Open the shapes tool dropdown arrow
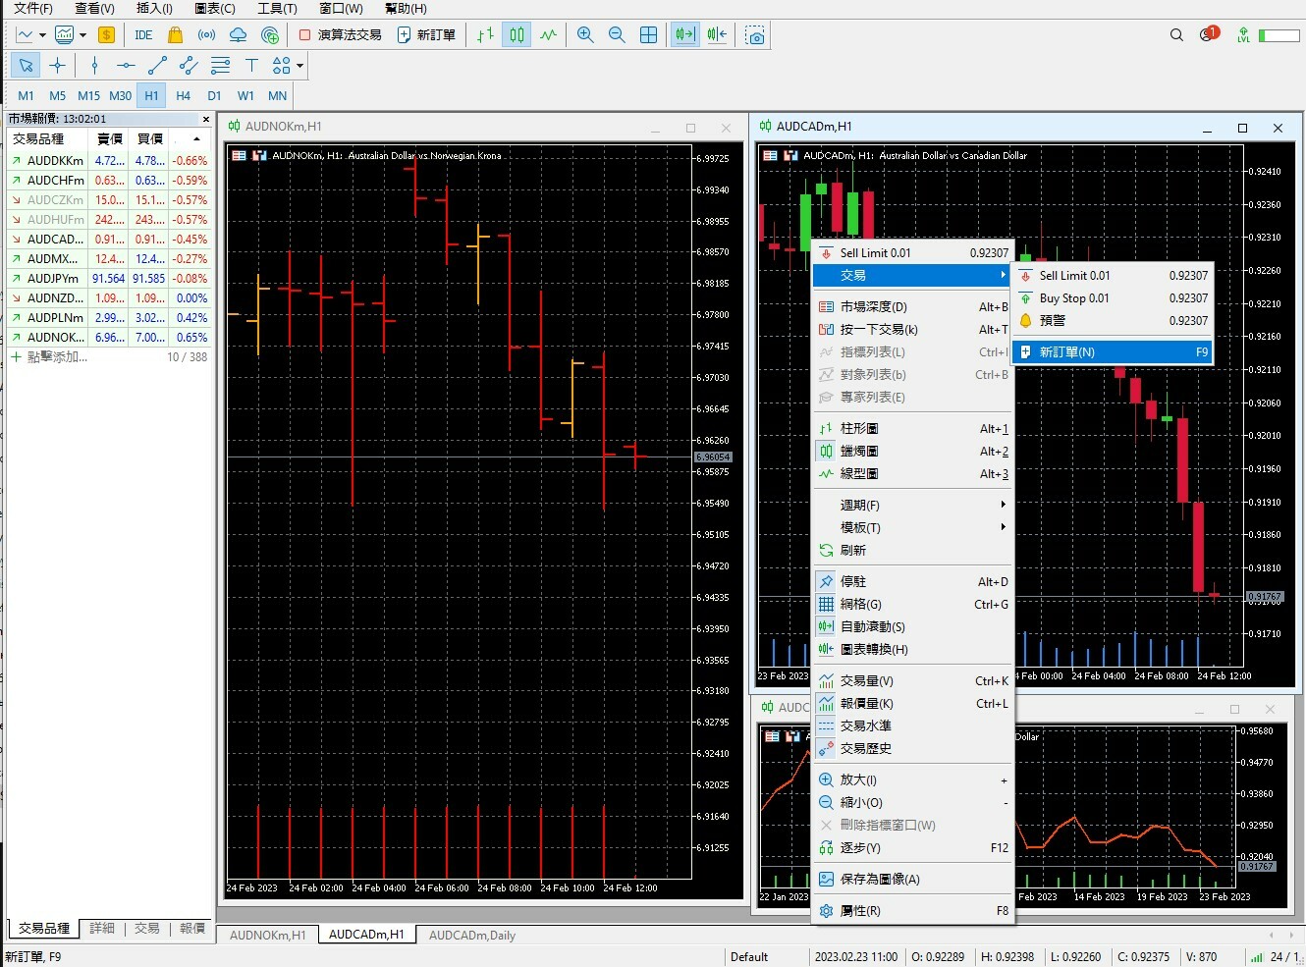This screenshot has height=967, width=1306. tap(299, 66)
